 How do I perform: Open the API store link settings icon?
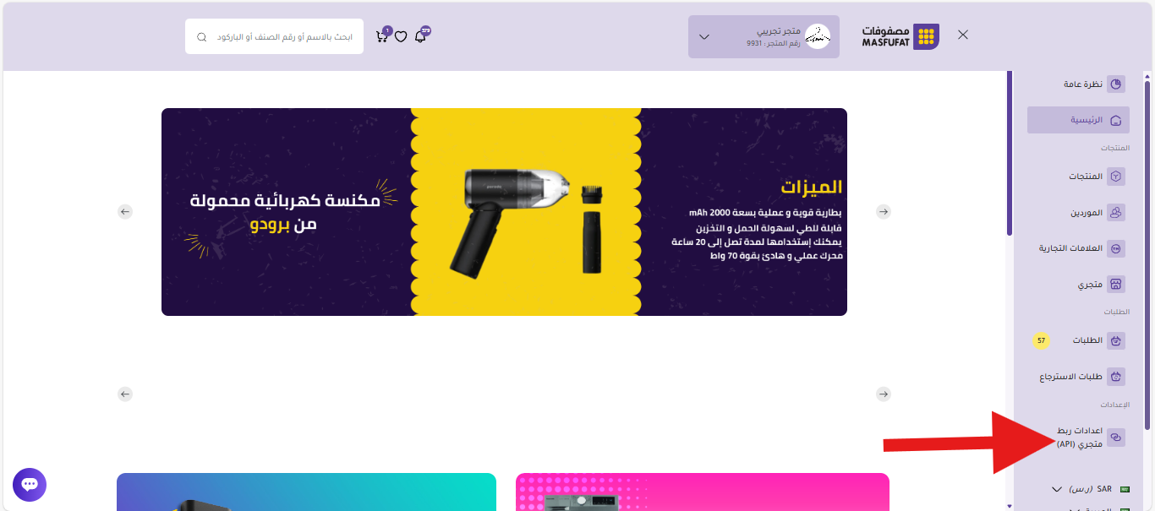(1116, 437)
